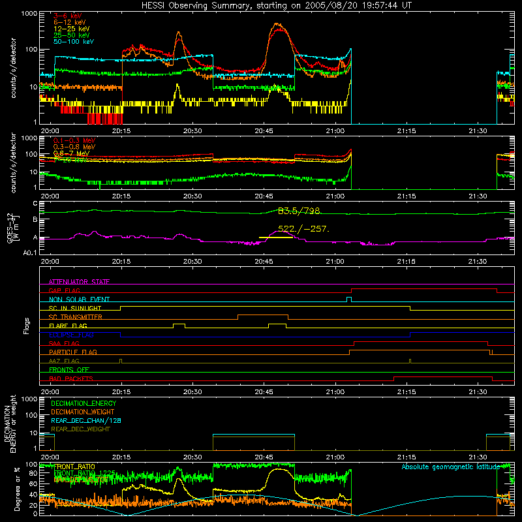Select the cyan 50-100 keV legend label

tap(74, 42)
